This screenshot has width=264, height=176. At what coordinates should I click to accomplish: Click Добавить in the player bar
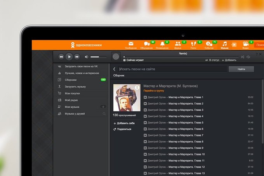pos(229,60)
